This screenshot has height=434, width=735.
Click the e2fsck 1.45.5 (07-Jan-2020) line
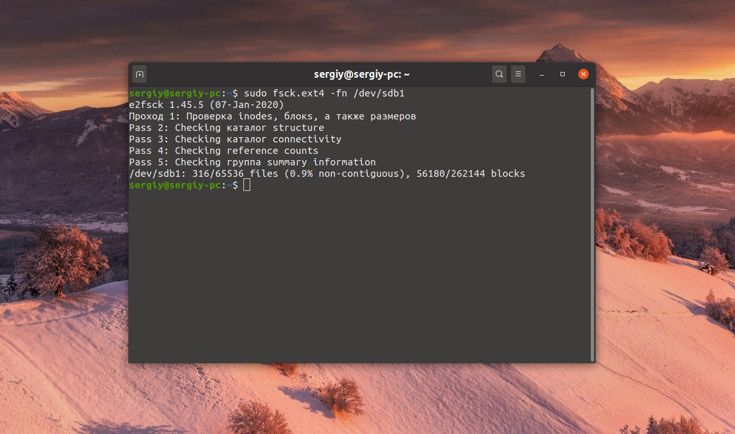tap(206, 105)
